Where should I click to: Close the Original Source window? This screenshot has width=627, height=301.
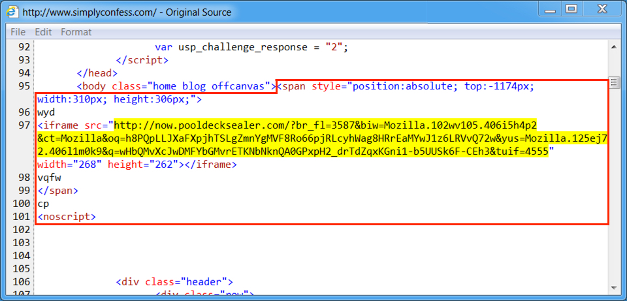point(602,10)
